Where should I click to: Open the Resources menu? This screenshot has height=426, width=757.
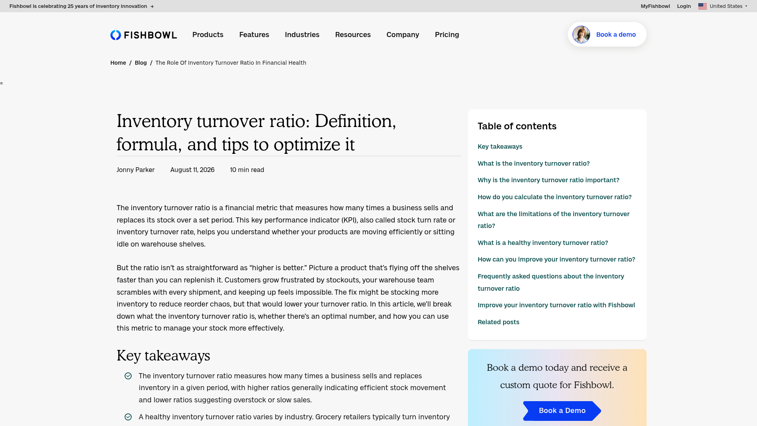point(353,35)
